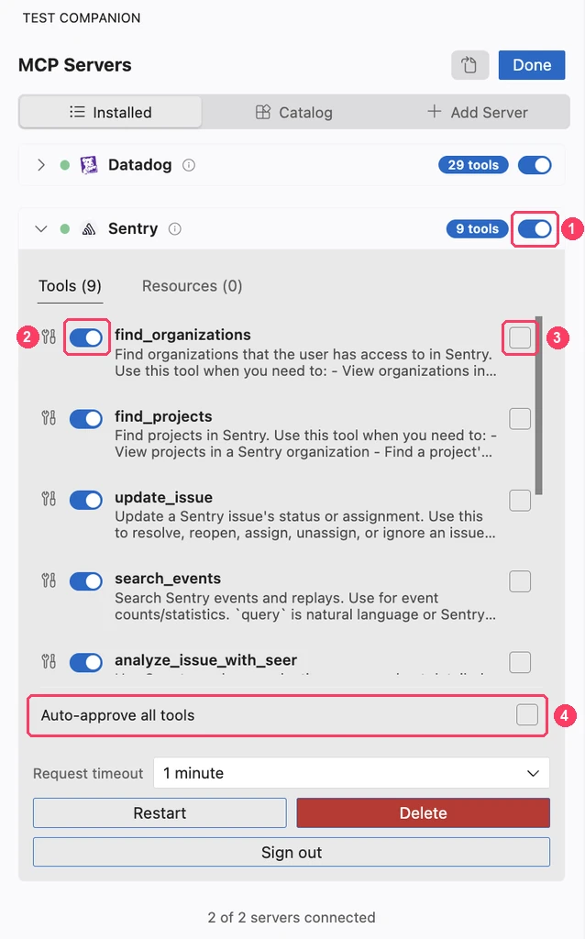The height and width of the screenshot is (939, 585).
Task: Disable the Sentry server toggle
Action: [x=535, y=228]
